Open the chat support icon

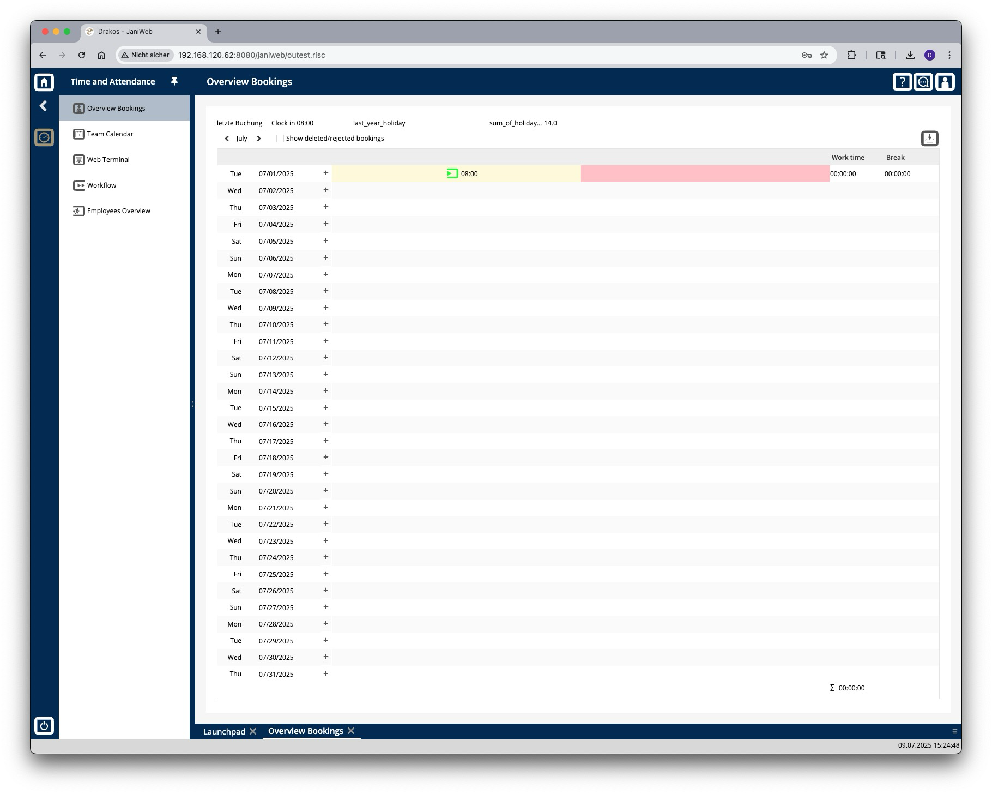923,82
